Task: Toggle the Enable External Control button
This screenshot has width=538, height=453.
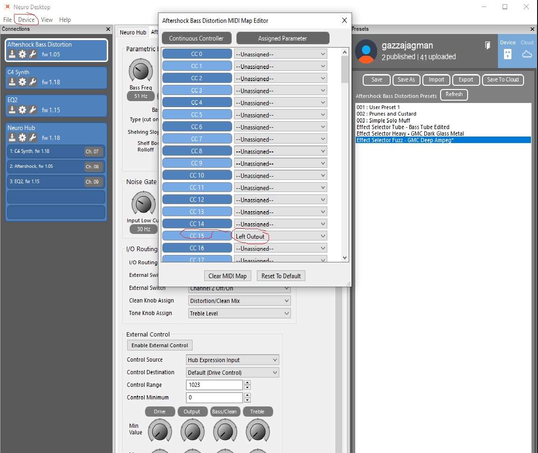Action: (x=159, y=345)
